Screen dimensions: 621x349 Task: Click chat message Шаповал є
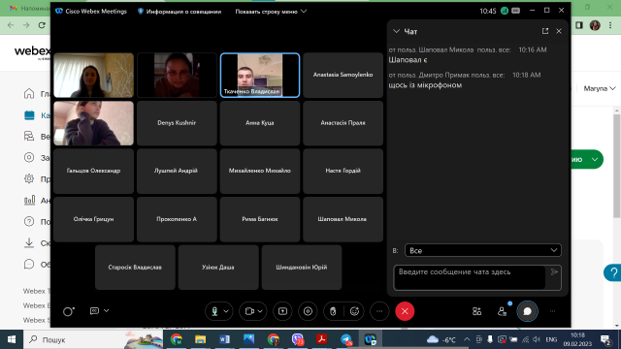tap(408, 60)
